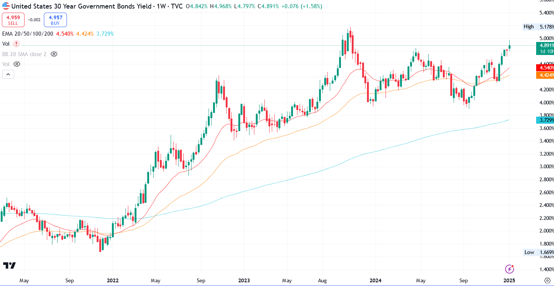Click the -0.002 spread value

[34, 20]
